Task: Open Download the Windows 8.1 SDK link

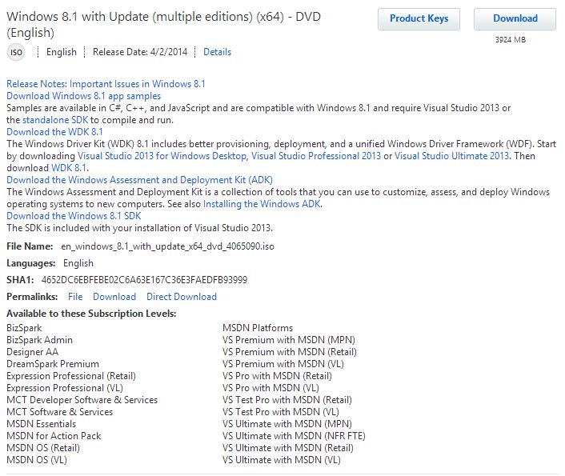Action: [x=74, y=216]
